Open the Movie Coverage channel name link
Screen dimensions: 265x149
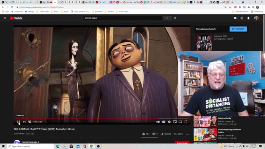[29, 142]
